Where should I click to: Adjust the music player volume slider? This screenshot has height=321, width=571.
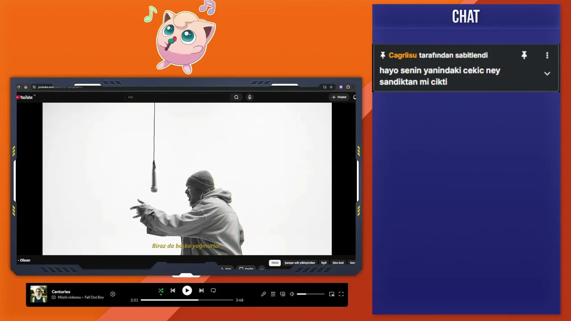coord(310,294)
